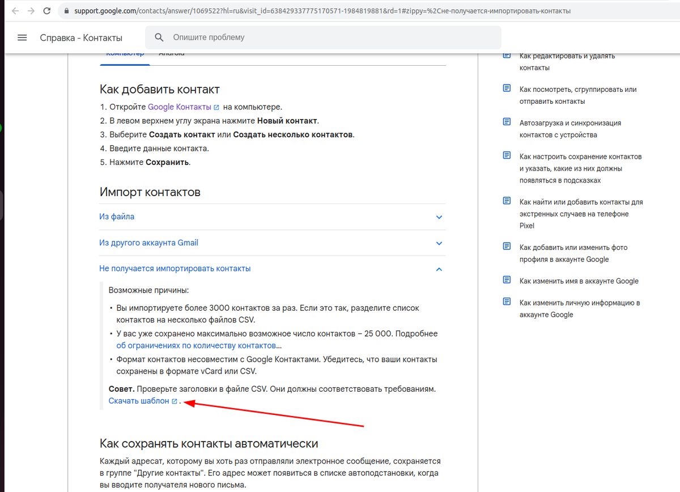Open Как добавить или изменить фото профиля

[573, 253]
